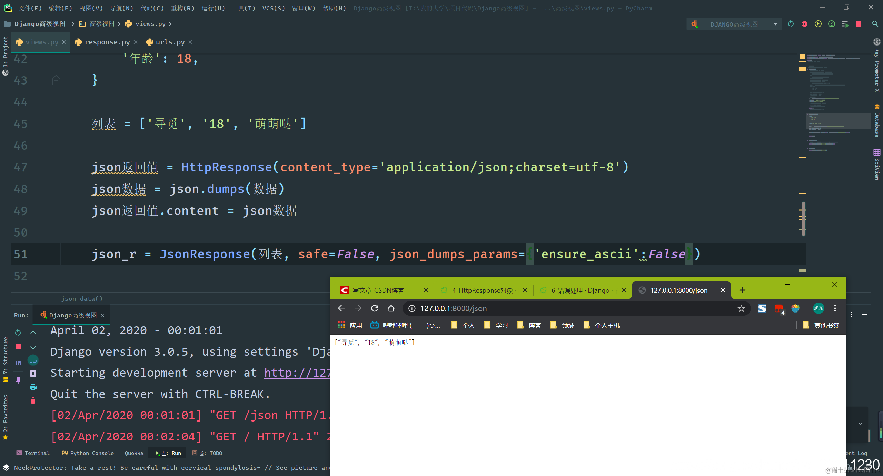Collapse code fold marker at line 43
This screenshot has height=476, width=883.
coord(56,81)
